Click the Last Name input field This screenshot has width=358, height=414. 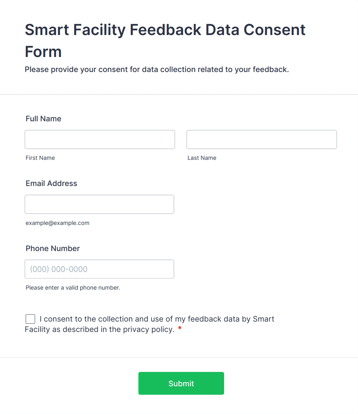(261, 139)
